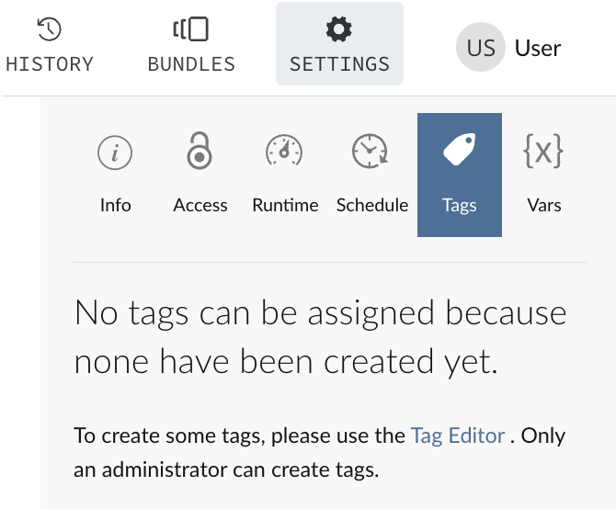Image resolution: width=616 pixels, height=509 pixels.
Task: Select the Info circle icon
Action: [x=115, y=153]
